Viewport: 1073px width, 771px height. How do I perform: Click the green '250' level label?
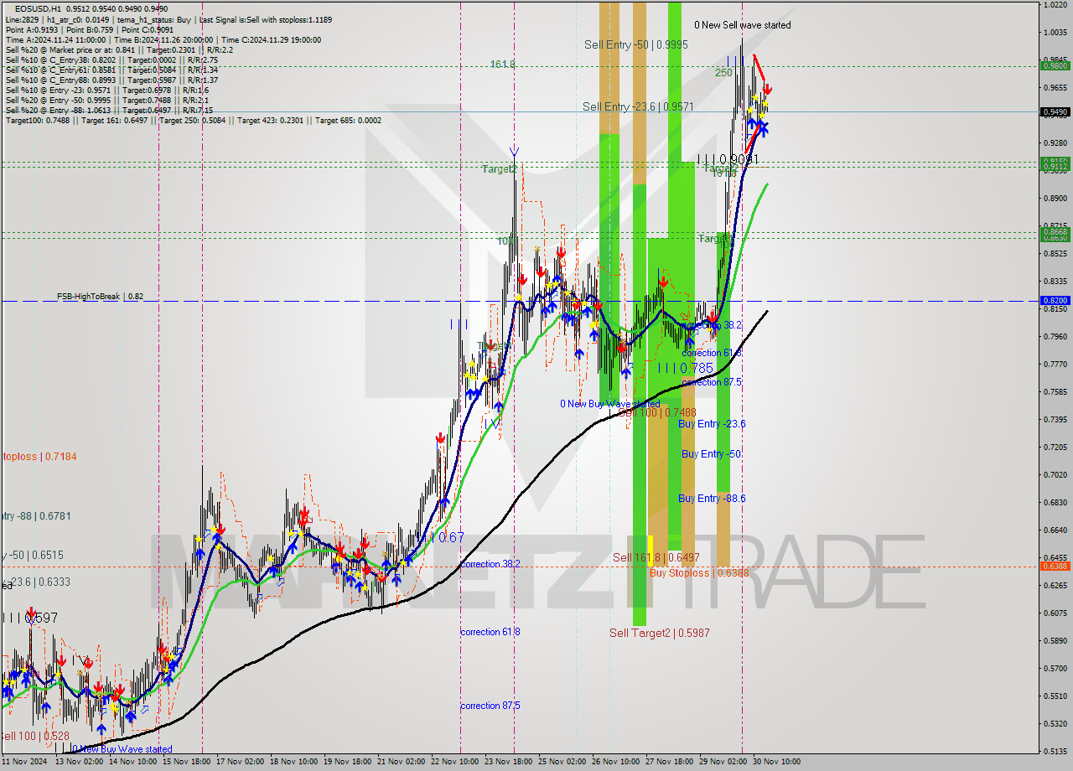(x=723, y=73)
